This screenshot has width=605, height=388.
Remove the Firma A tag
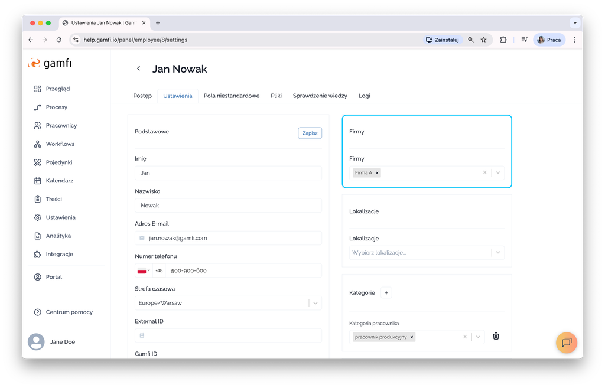click(378, 173)
